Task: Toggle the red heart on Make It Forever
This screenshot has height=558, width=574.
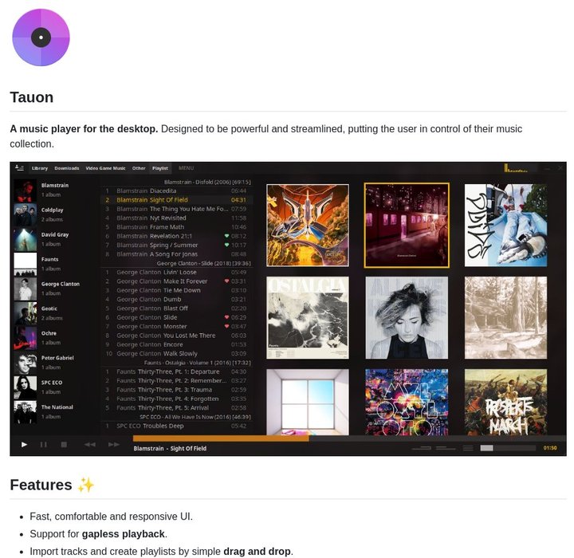Action: point(226,281)
